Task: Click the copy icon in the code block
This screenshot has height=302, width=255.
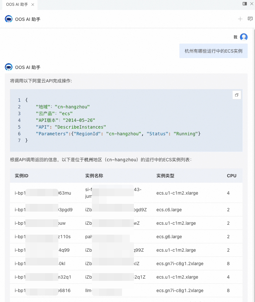Action: pos(237,95)
